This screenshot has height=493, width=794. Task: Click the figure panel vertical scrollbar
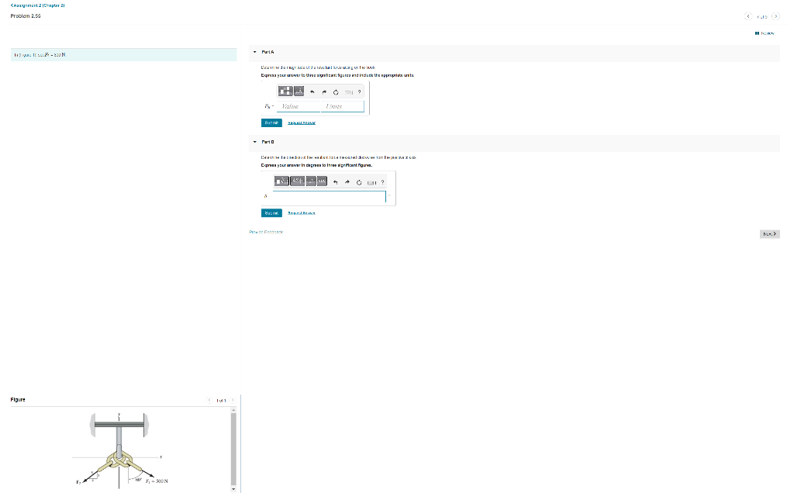(233, 450)
